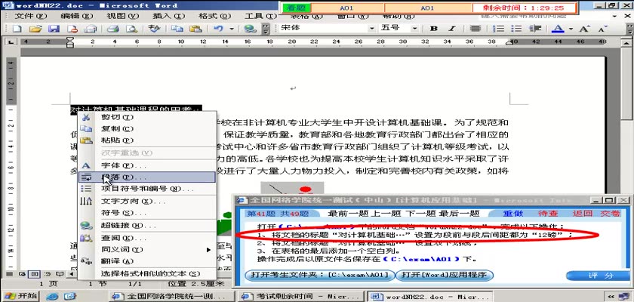The image size is (634, 302).
Task: Click 下一题 link in exam window
Action: (x=420, y=214)
